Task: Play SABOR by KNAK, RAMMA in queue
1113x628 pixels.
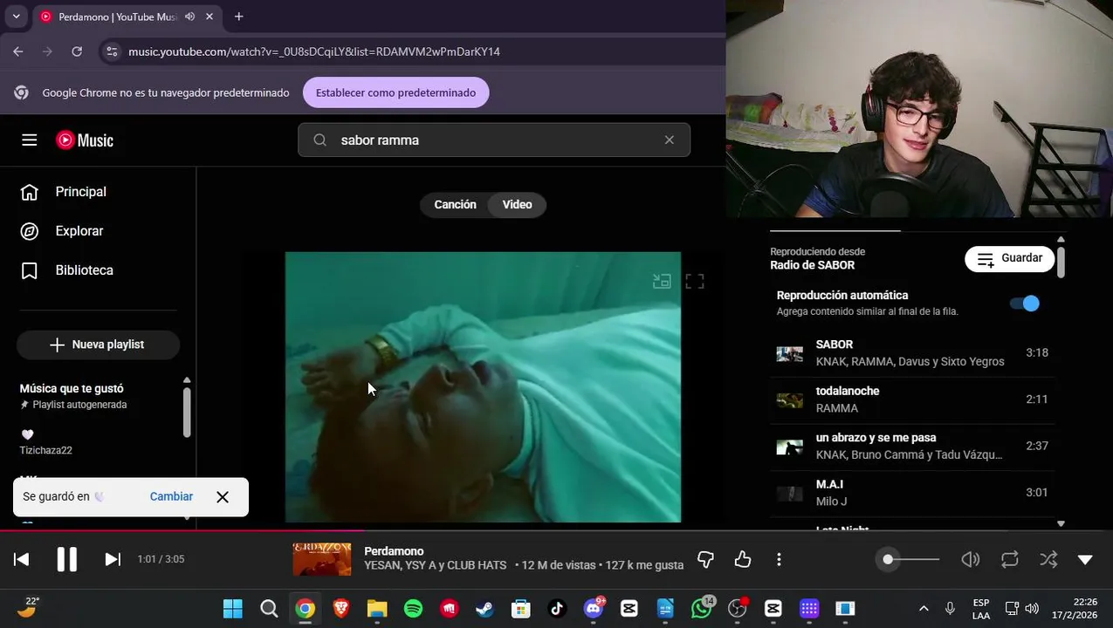Action: point(912,352)
